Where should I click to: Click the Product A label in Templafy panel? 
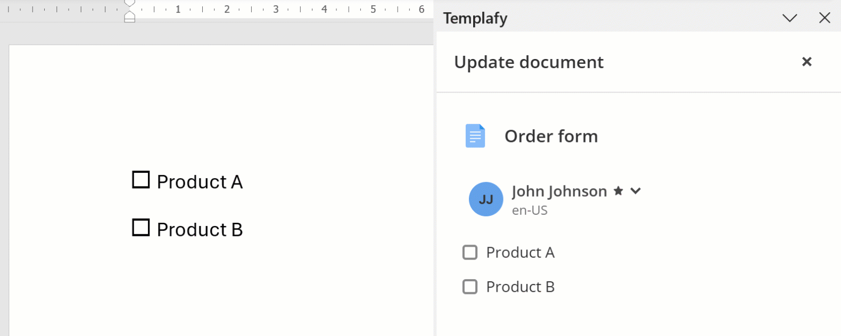tap(521, 253)
